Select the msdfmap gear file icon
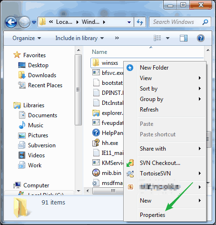Image resolution: width=216 pixels, height=225 pixels. 96,183
